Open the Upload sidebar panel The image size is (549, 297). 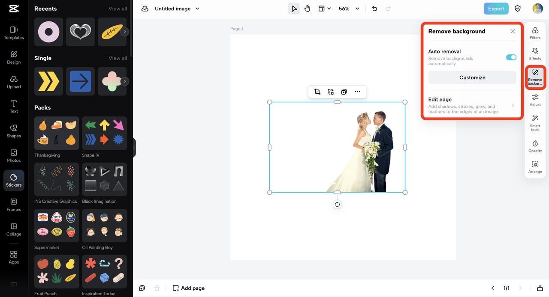pyautogui.click(x=14, y=82)
